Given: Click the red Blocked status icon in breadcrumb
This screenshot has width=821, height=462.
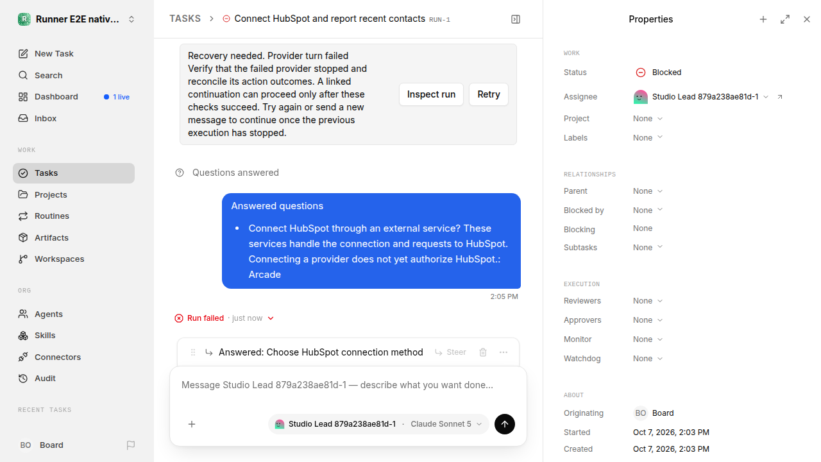Looking at the screenshot, I should [x=226, y=19].
